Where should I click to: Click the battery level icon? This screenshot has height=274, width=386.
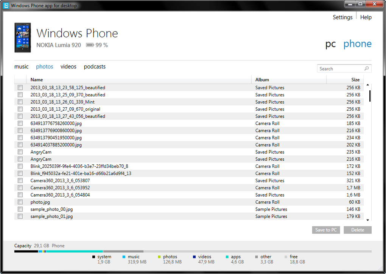90,45
